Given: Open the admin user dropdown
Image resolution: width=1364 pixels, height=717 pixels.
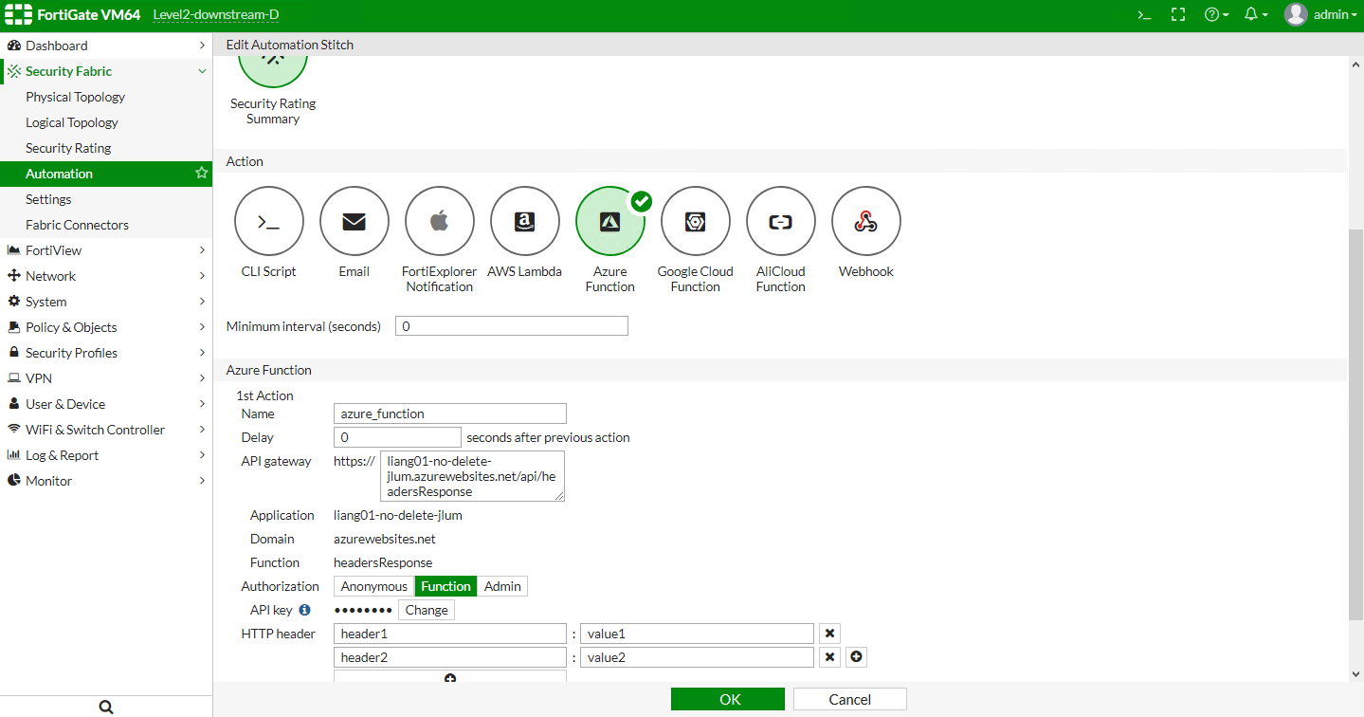Looking at the screenshot, I should (x=1321, y=15).
